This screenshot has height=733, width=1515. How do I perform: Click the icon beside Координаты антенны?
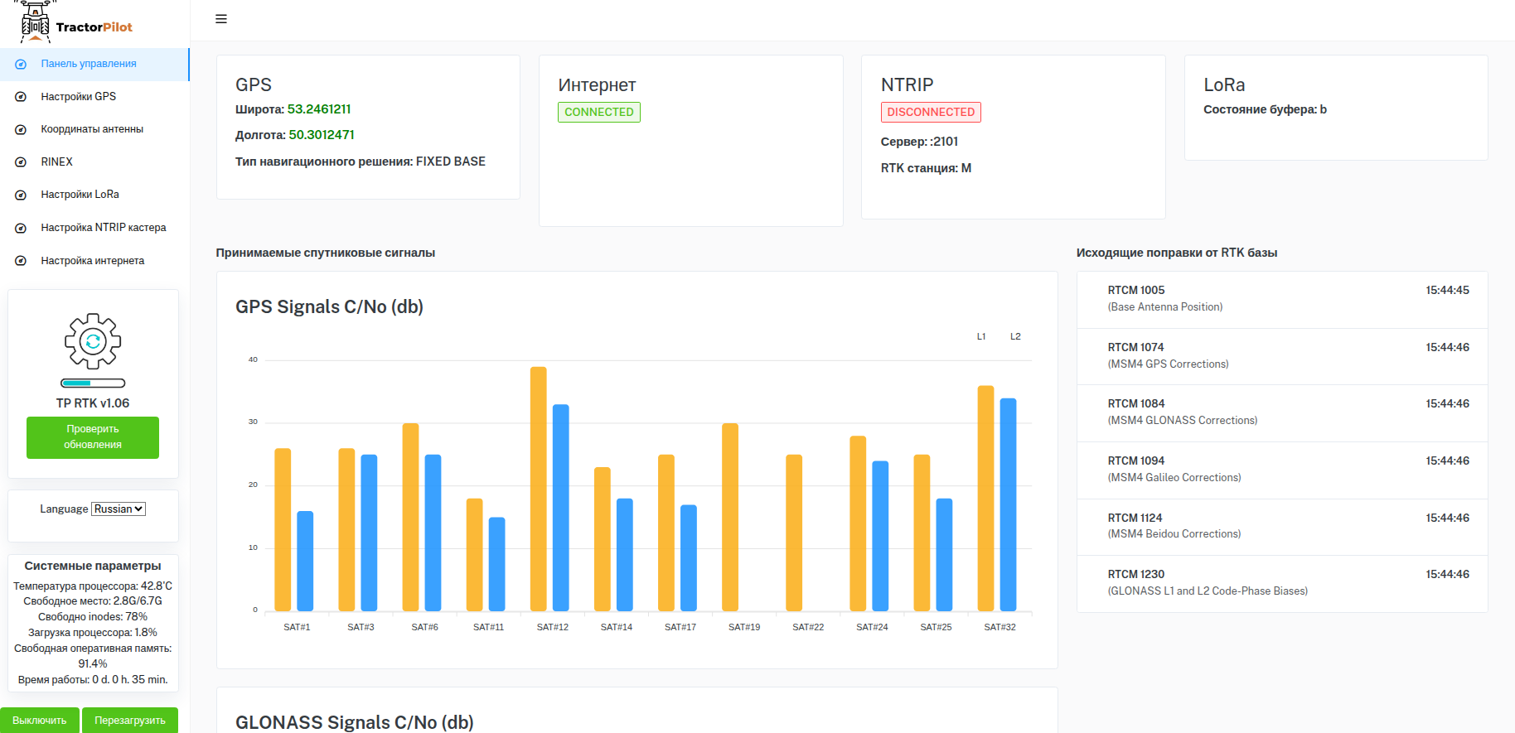pos(21,130)
